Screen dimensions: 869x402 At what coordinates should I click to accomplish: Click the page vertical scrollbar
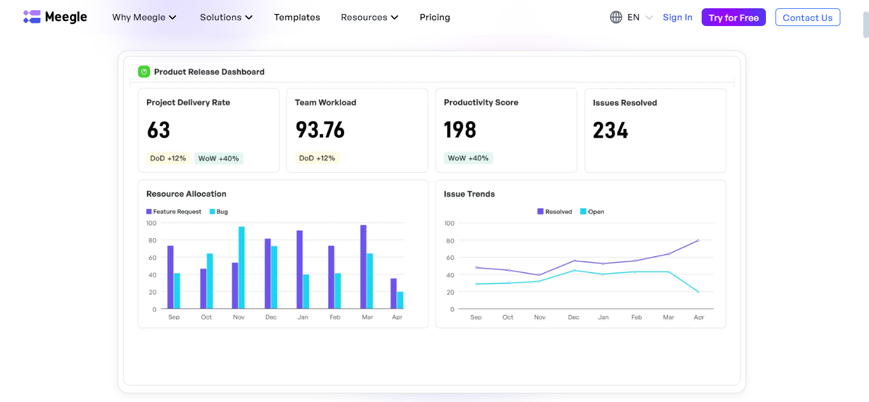(865, 25)
